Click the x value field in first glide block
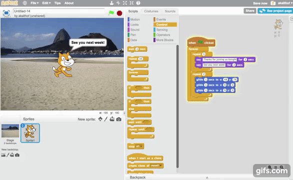 click(225, 79)
